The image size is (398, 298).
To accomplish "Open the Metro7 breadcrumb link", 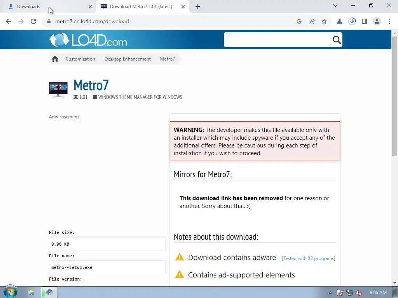I will click(167, 59).
